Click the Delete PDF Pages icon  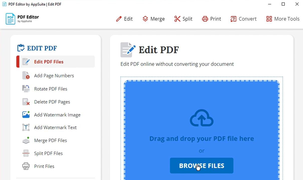click(26, 102)
